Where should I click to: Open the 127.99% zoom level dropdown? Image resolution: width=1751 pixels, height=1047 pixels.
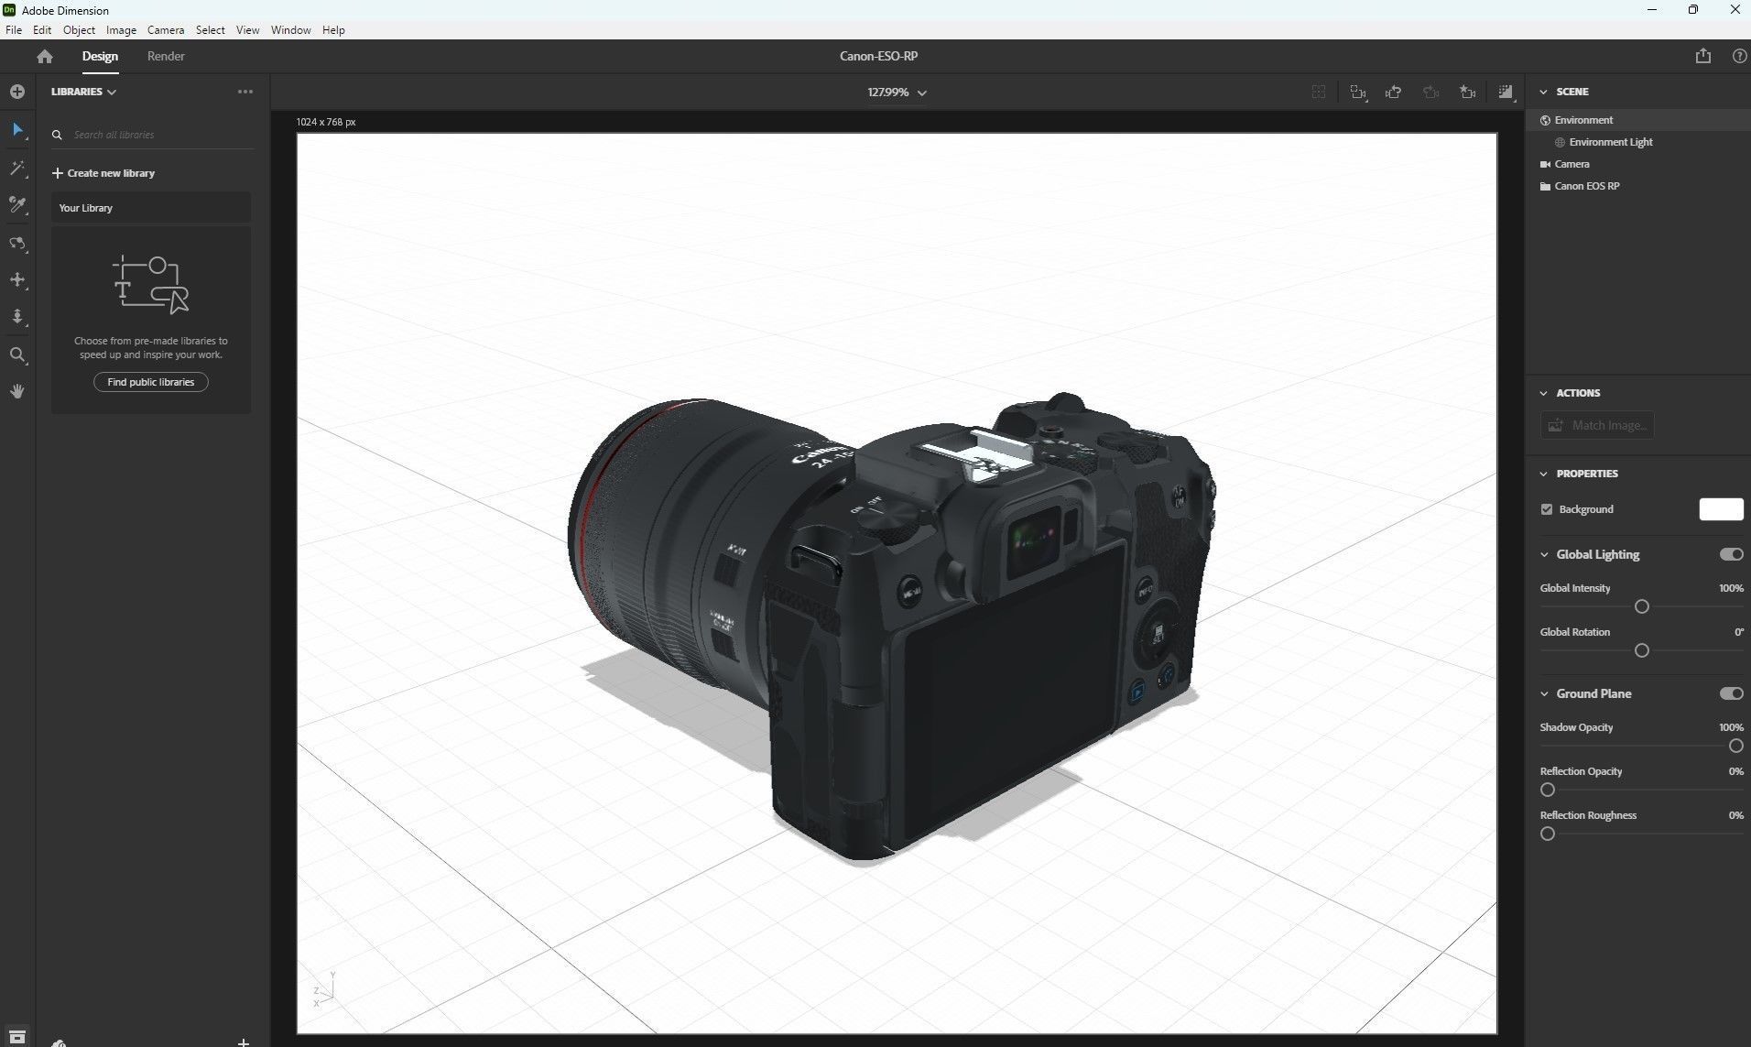[897, 93]
